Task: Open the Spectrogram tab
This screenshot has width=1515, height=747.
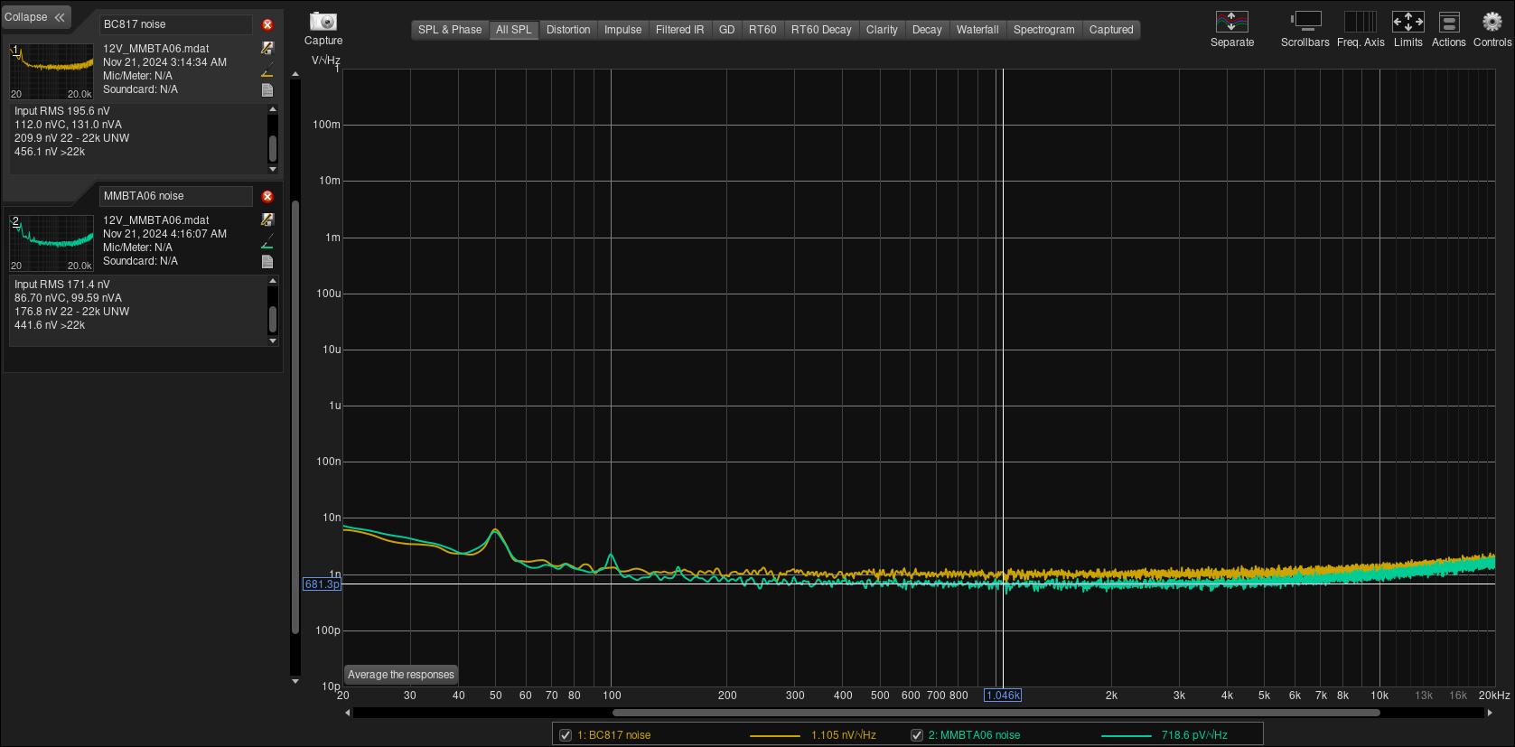Action: [1043, 30]
